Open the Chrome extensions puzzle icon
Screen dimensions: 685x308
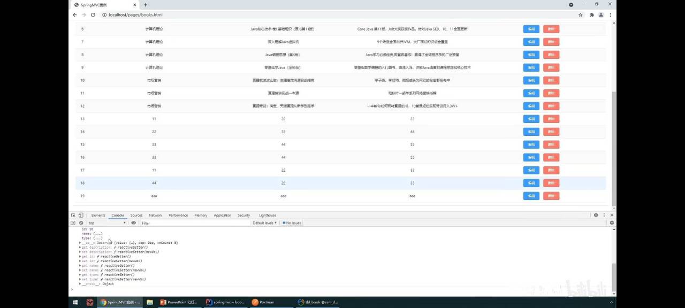click(x=592, y=15)
